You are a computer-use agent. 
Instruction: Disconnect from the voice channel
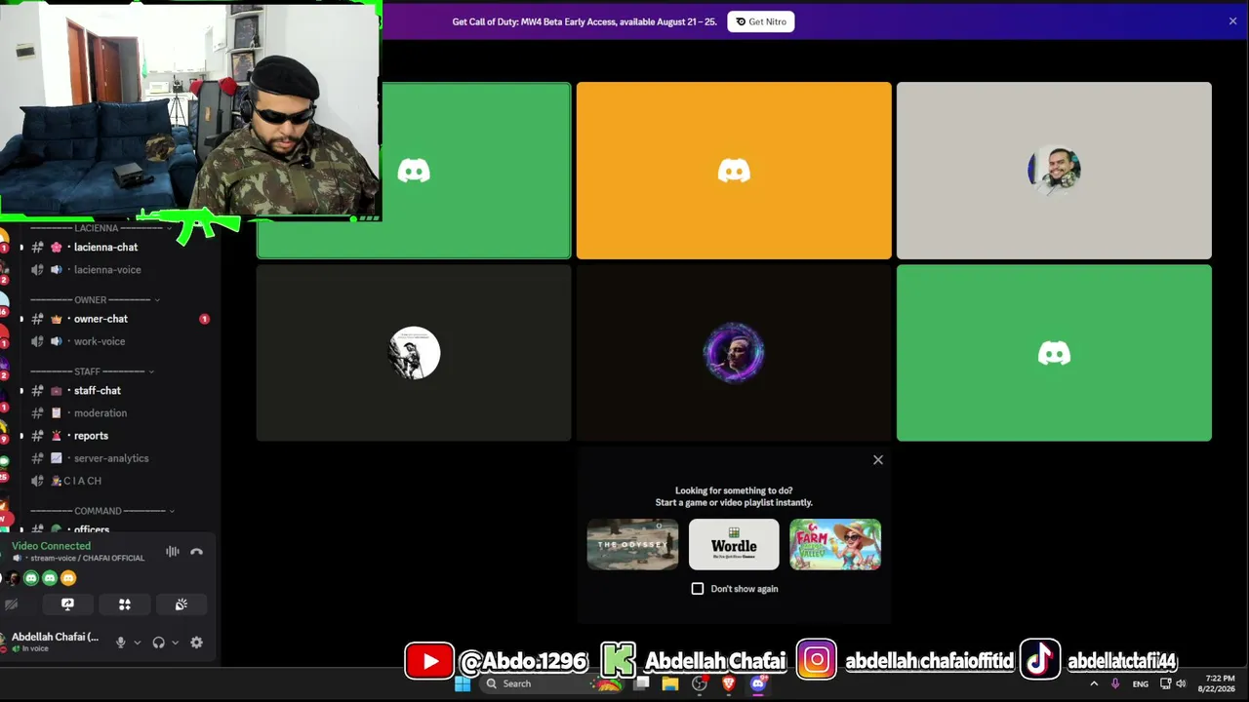point(197,552)
